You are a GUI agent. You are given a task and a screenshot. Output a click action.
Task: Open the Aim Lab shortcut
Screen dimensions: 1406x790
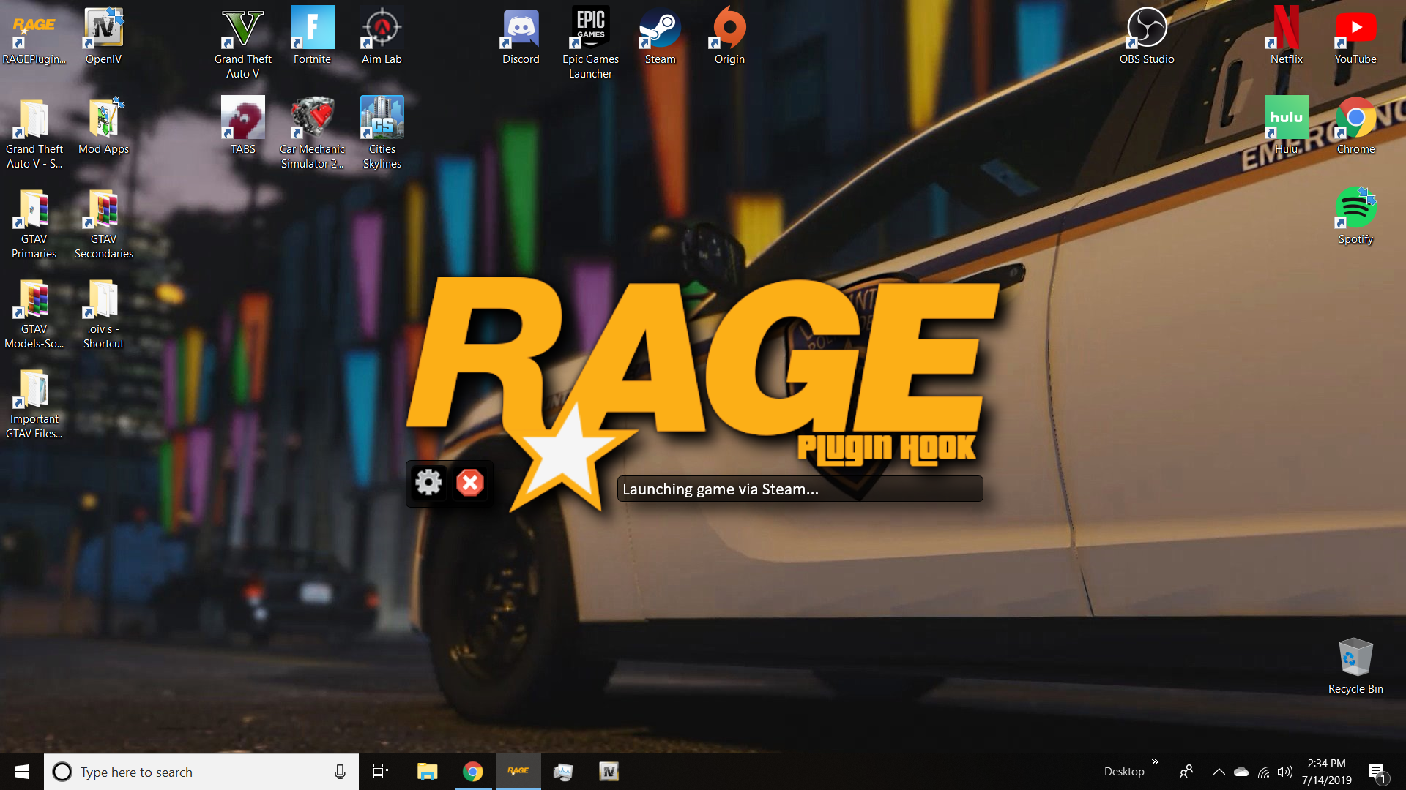coord(382,35)
